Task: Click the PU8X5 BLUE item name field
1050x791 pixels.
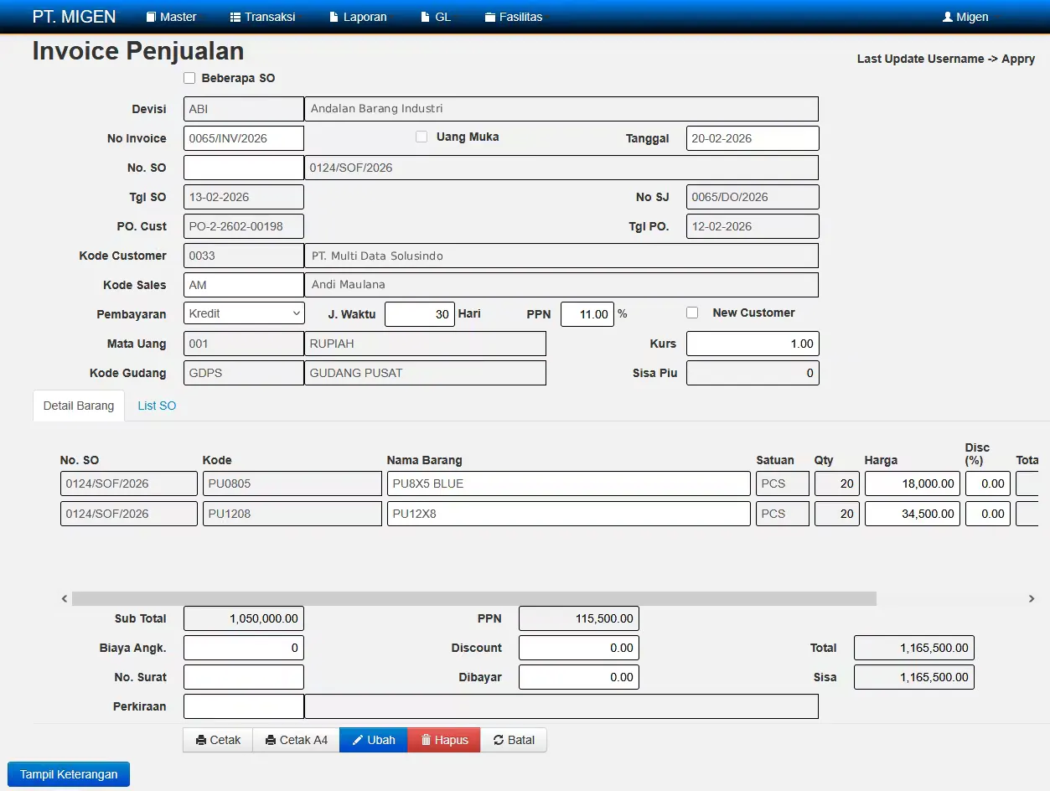Action: click(x=569, y=483)
